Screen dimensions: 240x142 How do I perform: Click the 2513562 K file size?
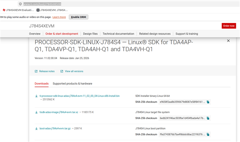point(48,100)
